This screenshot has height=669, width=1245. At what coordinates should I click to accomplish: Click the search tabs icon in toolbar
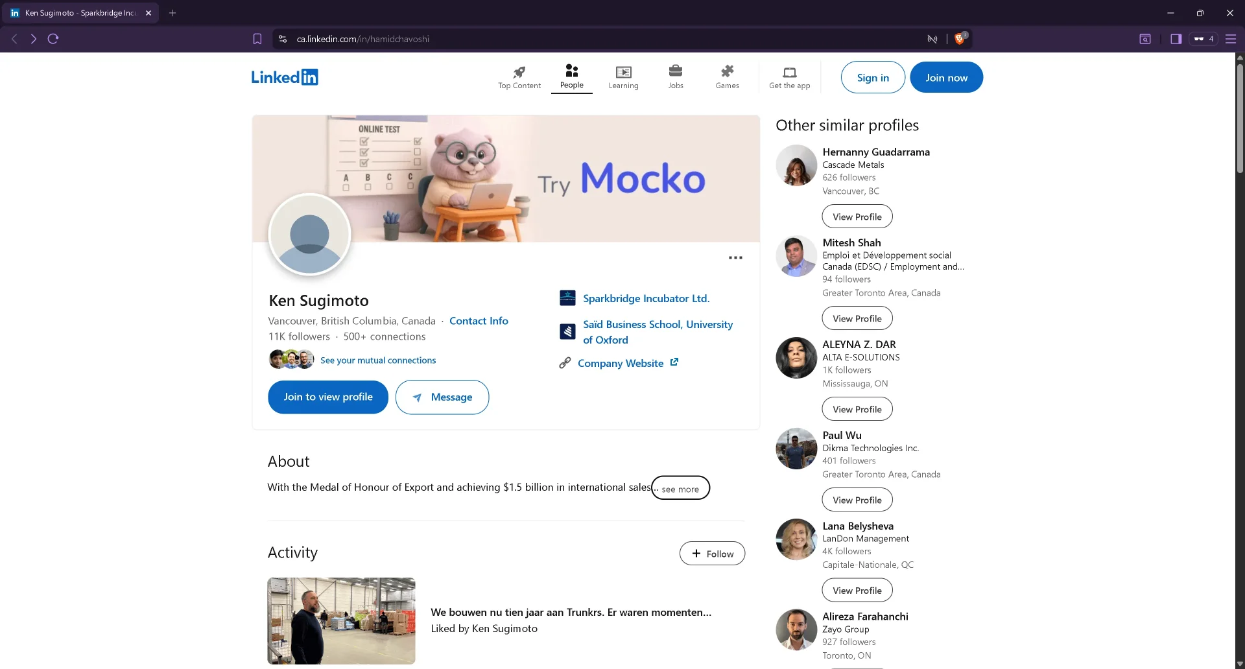coord(1145,39)
